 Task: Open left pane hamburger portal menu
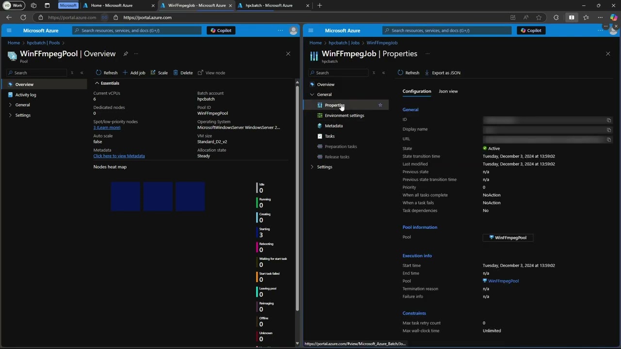pyautogui.click(x=9, y=31)
